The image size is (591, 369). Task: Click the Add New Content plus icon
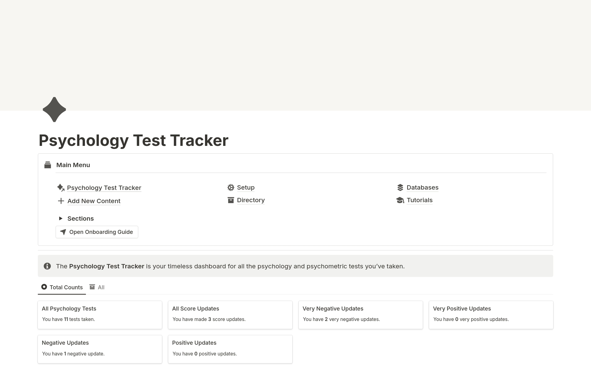pyautogui.click(x=61, y=200)
